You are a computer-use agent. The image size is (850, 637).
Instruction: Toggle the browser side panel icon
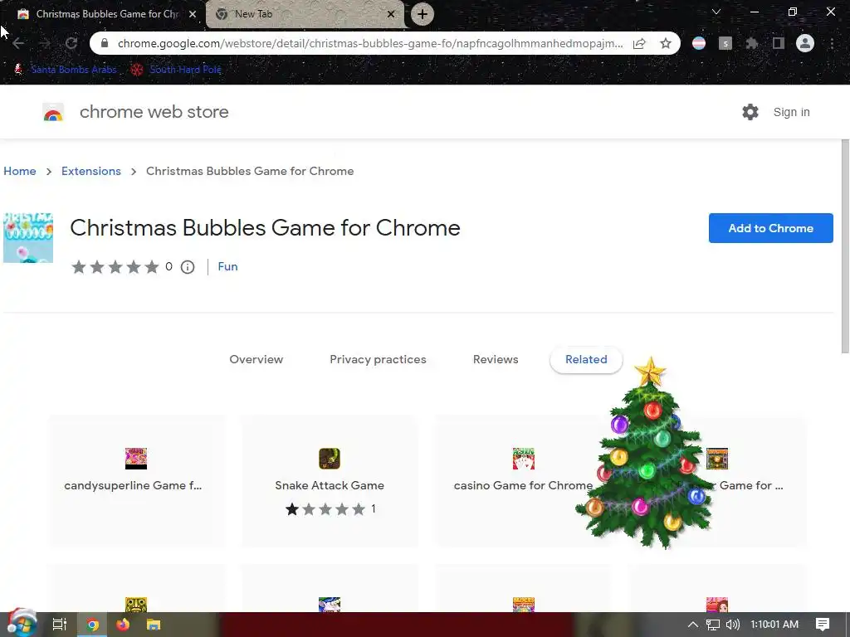point(779,43)
